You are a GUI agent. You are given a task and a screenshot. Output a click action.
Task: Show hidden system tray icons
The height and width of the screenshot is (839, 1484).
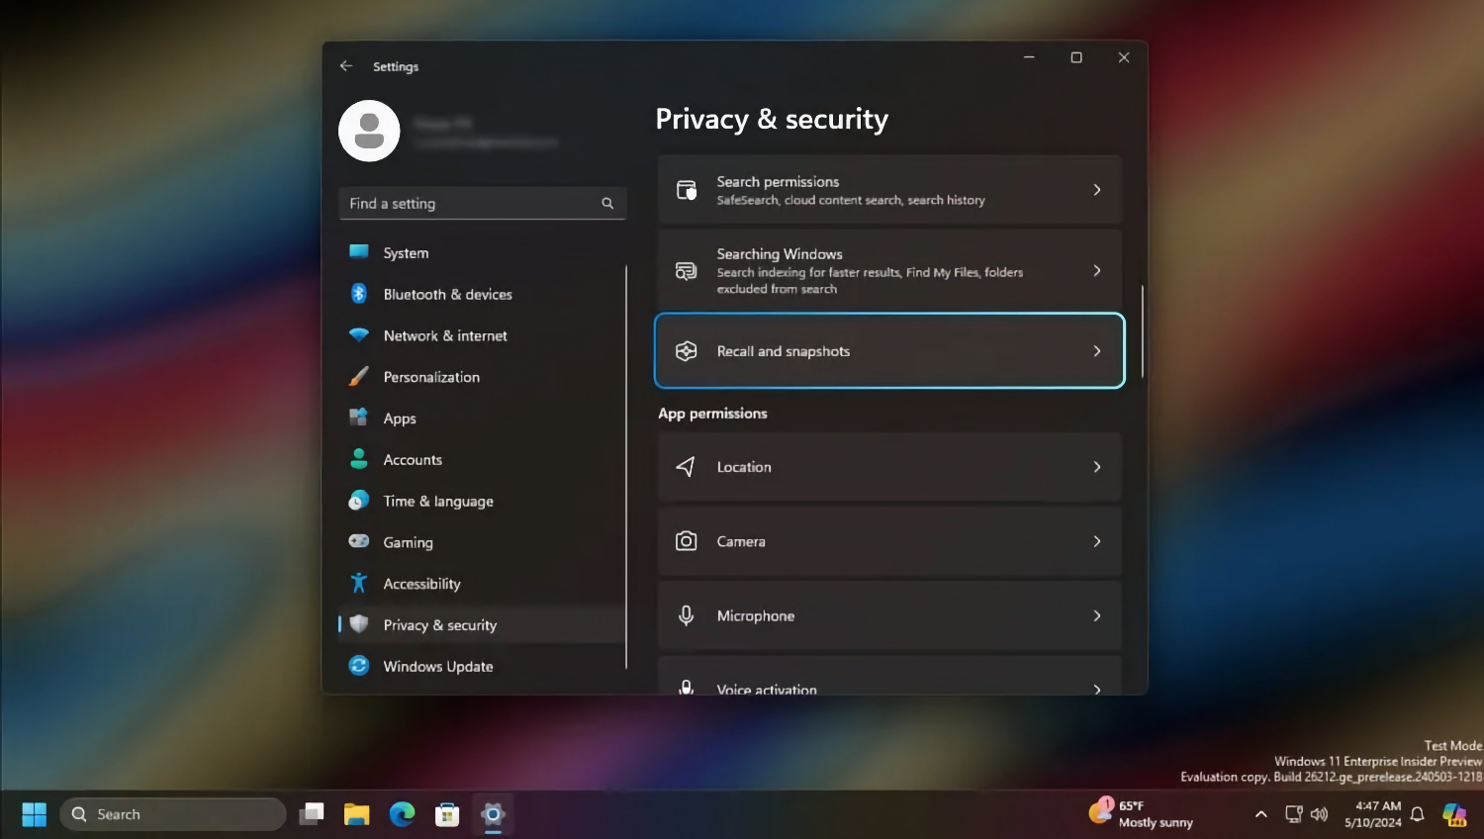1260,814
